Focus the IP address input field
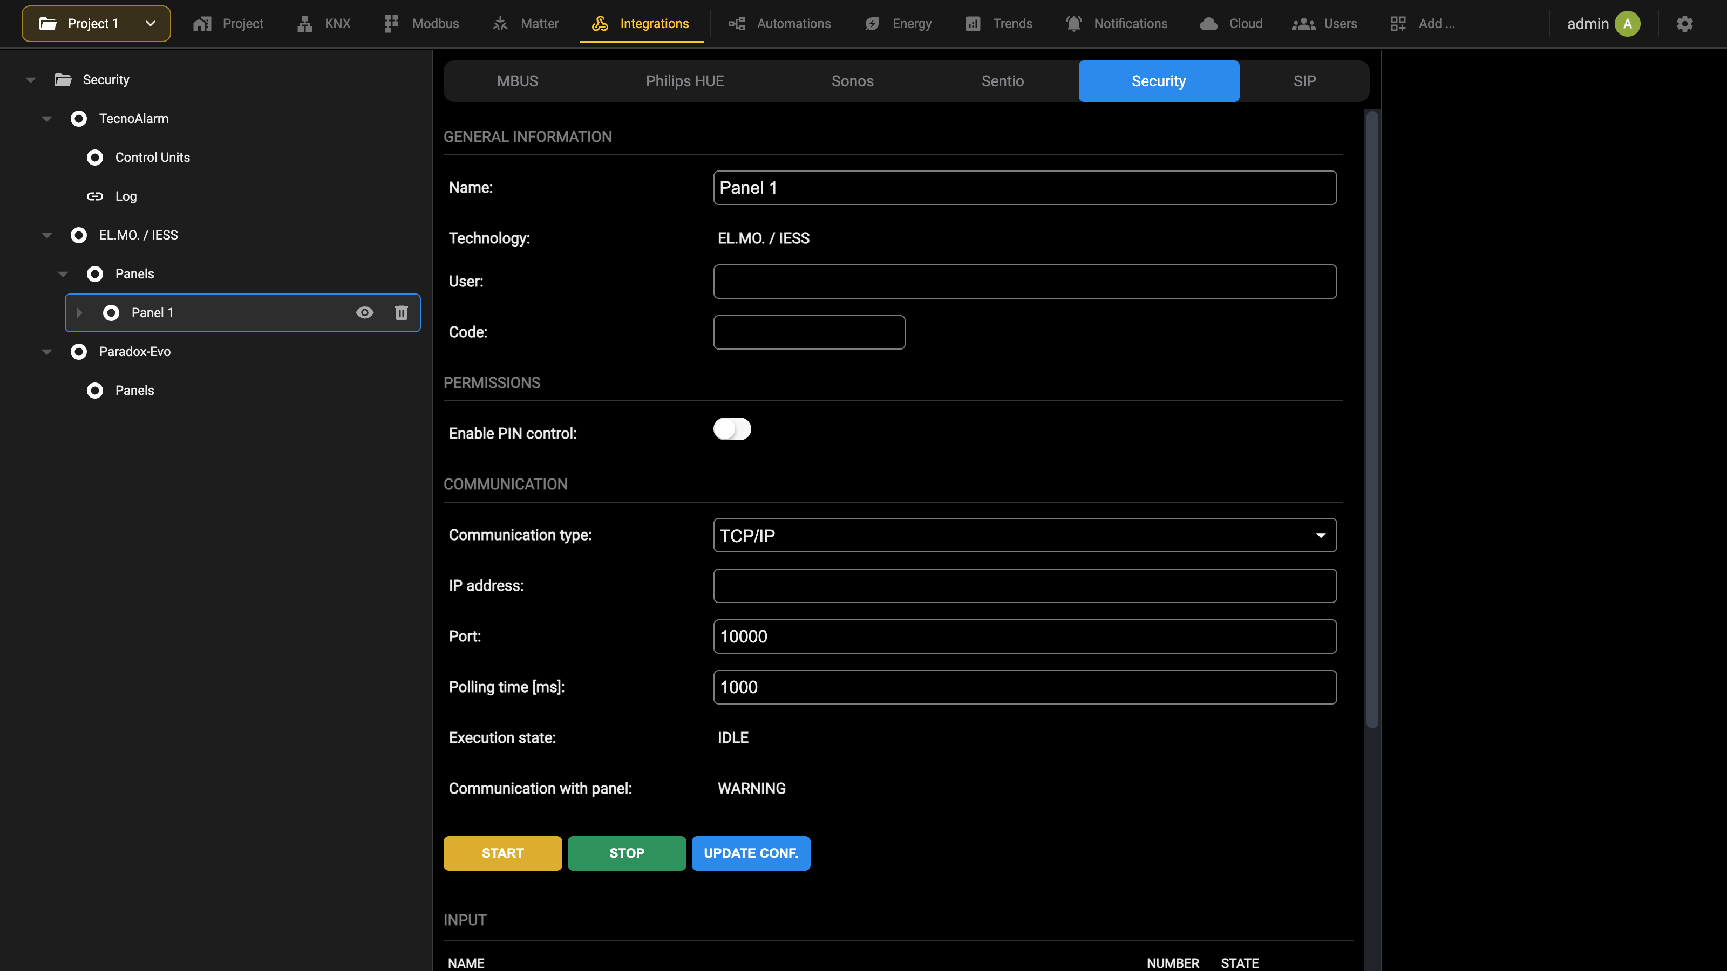 1025,586
